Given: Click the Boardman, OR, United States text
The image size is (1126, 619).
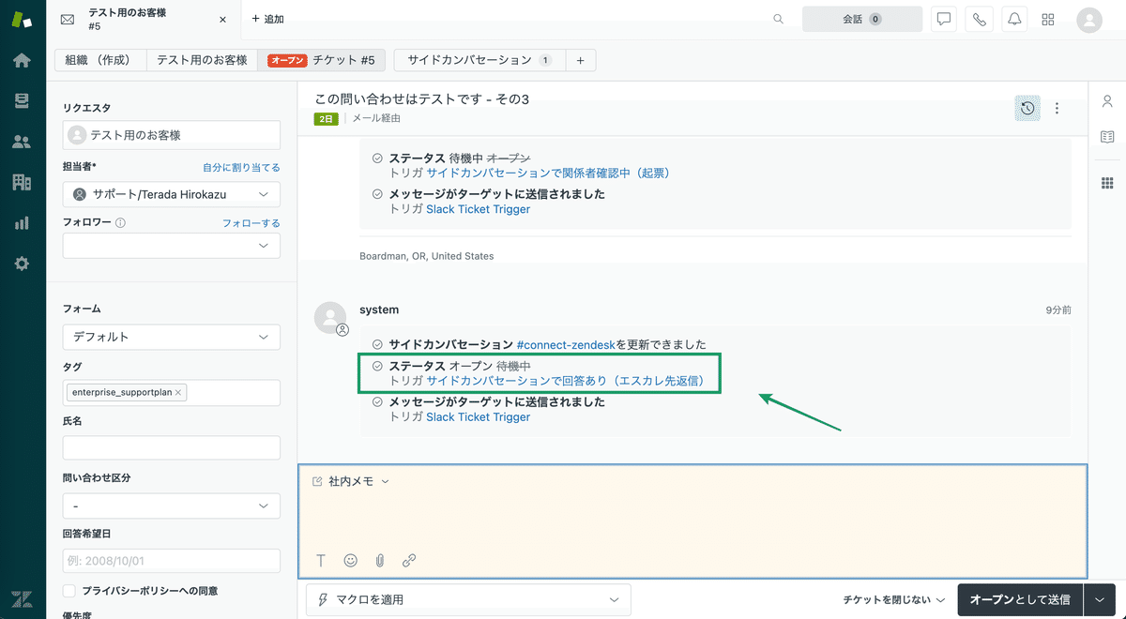Looking at the screenshot, I should pyautogui.click(x=427, y=256).
